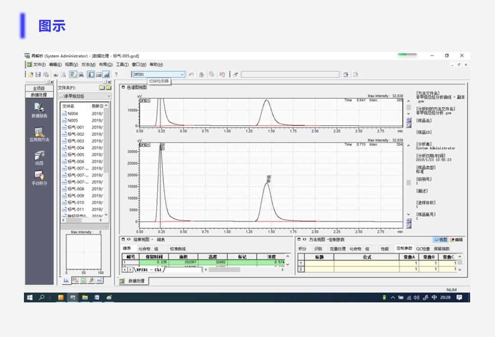This screenshot has height=337, width=495.
Task: Click the print preview magnifier icon
Action: 64,74
